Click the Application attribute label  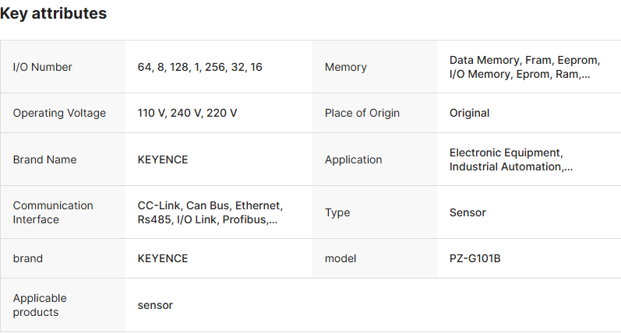353,159
